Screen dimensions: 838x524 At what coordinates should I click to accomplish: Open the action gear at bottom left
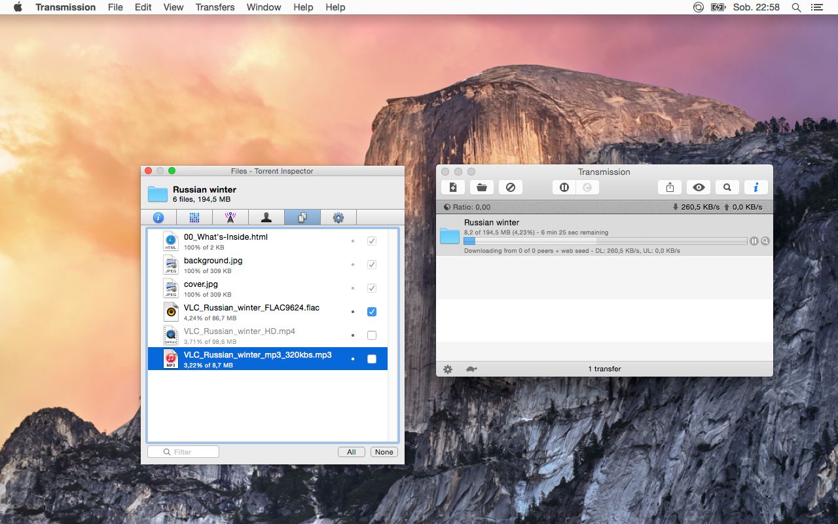[447, 369]
